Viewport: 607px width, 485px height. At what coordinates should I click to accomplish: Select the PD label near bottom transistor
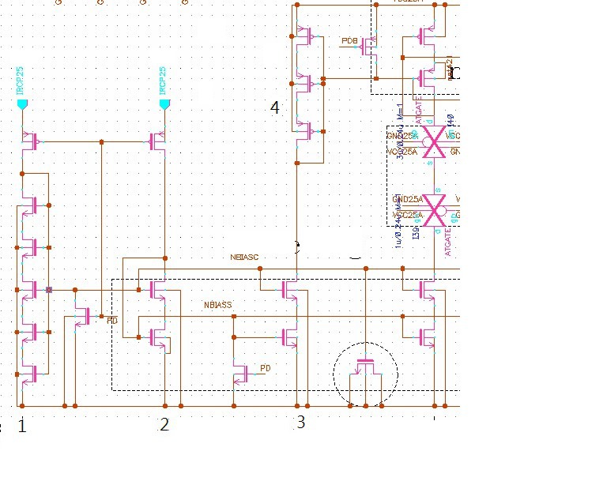pos(266,368)
